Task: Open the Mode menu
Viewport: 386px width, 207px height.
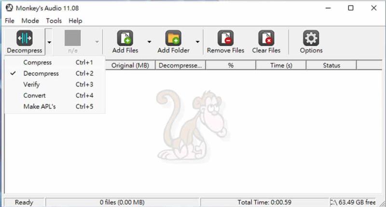Action: tap(30, 21)
